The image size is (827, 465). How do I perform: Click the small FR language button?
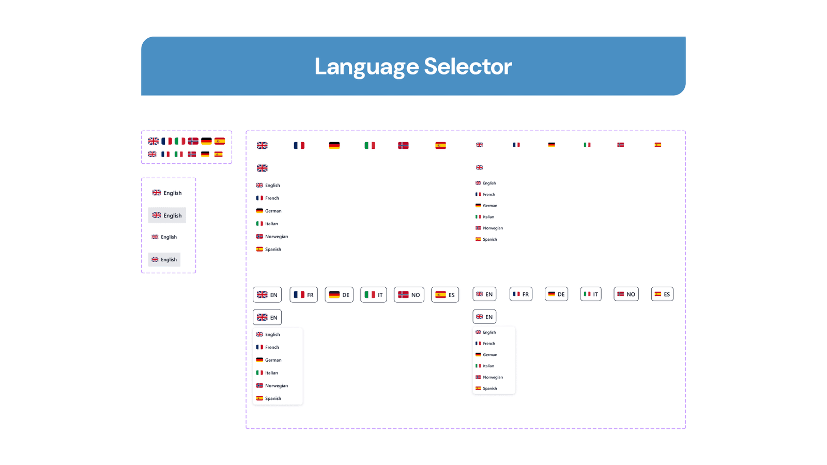coord(521,294)
